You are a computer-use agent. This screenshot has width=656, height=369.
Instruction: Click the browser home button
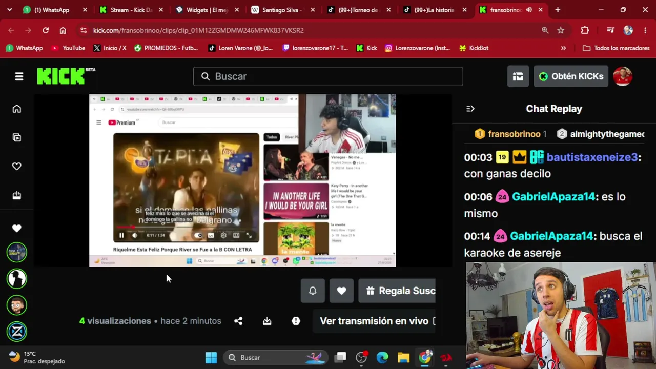(63, 30)
